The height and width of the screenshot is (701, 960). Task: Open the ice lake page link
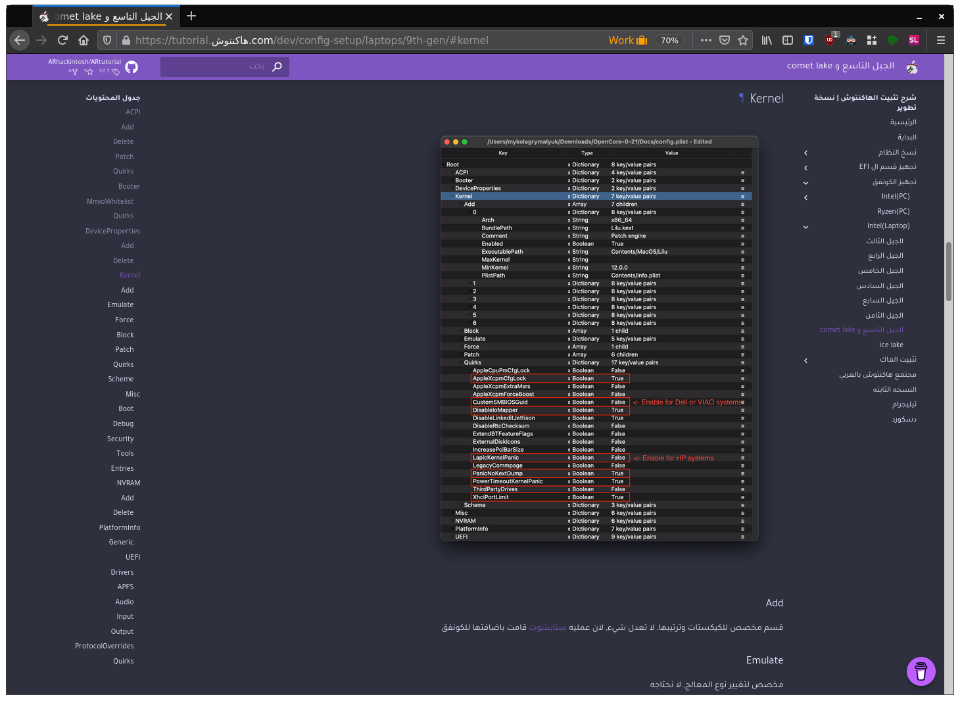coord(891,345)
